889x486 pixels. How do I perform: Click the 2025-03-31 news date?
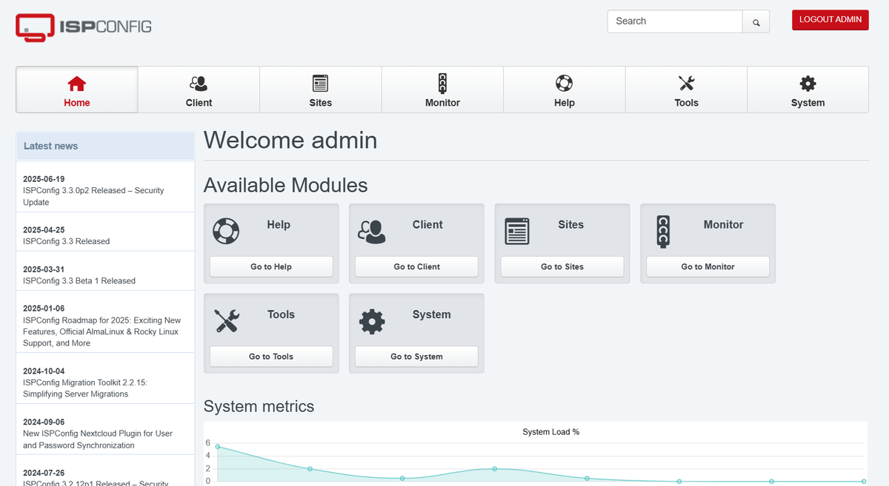click(44, 269)
